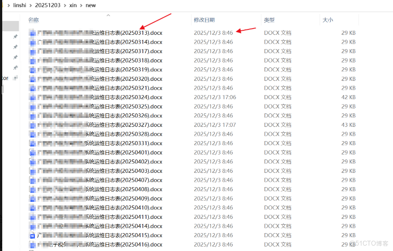Click the docx icon of the 20250328 file
Viewport: 393px width, 251px height.
[32, 134]
